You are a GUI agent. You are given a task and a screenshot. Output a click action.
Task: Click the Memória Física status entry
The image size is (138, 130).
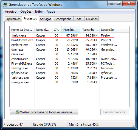(x=84, y=125)
